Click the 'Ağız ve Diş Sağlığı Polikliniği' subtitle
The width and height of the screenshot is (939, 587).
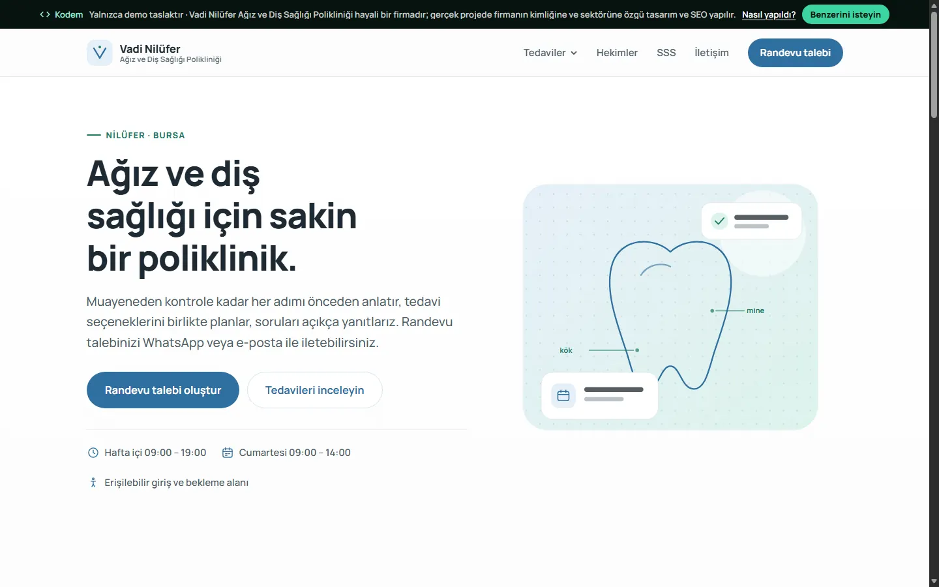coord(171,59)
